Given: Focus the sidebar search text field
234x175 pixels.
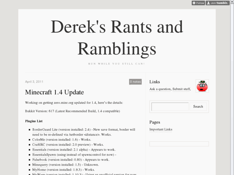Looking at the screenshot, I should point(170,107).
